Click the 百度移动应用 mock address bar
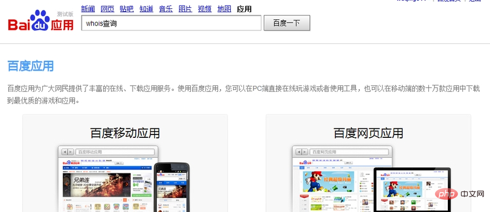490x212 pixels. [x=115, y=152]
